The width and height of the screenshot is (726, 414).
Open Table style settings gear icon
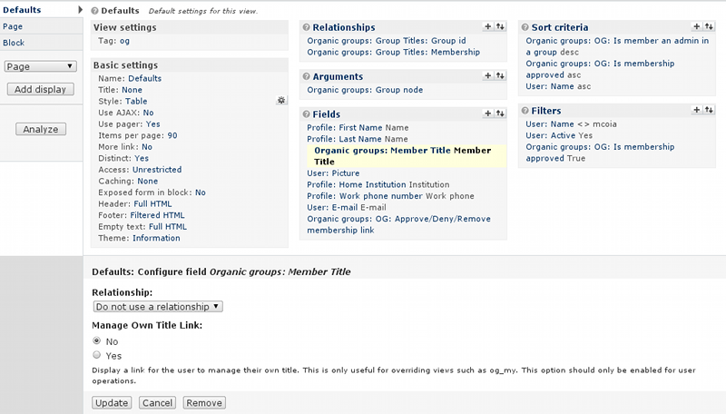pos(281,100)
